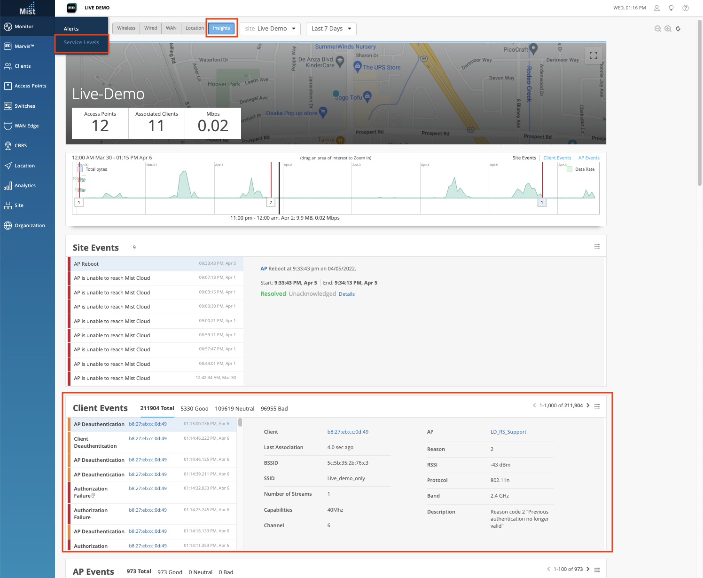This screenshot has height=578, width=703.
Task: Refresh the Insights page data
Action: point(678,29)
